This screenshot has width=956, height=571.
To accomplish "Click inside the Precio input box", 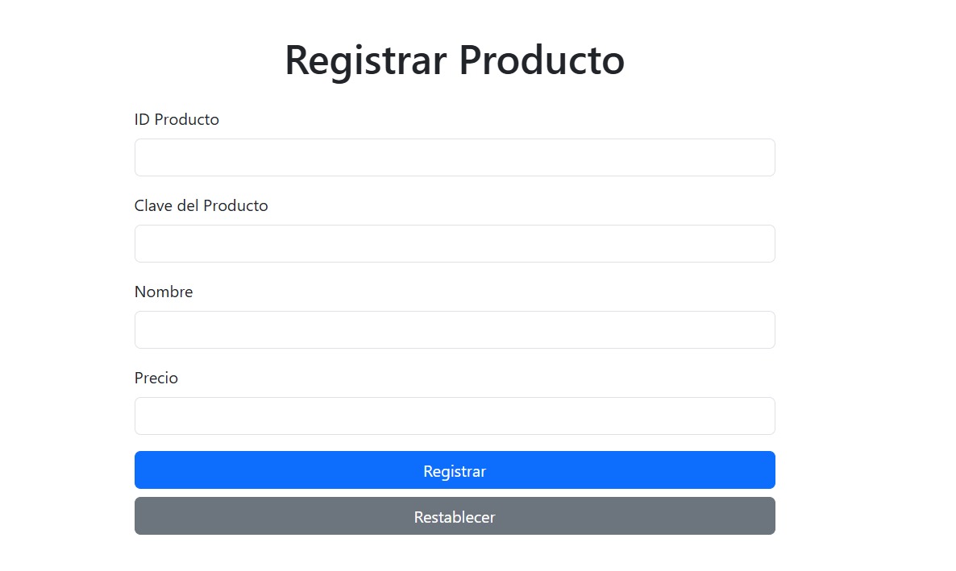I will pyautogui.click(x=454, y=416).
